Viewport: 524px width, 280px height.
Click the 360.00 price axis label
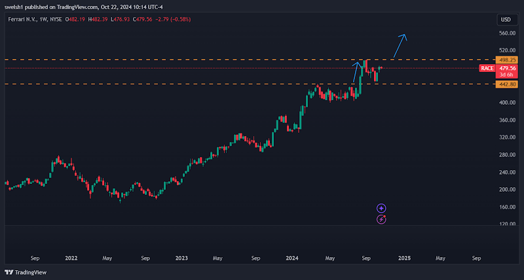[508, 120]
